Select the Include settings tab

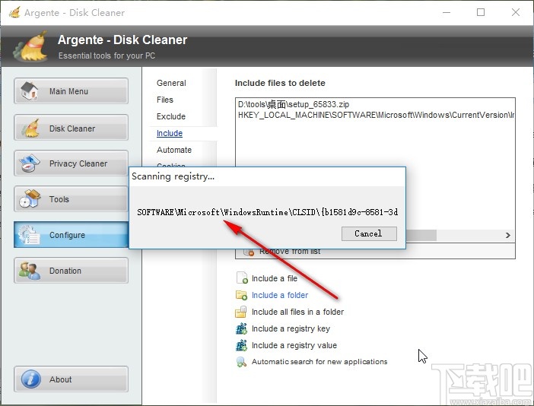[x=170, y=133]
